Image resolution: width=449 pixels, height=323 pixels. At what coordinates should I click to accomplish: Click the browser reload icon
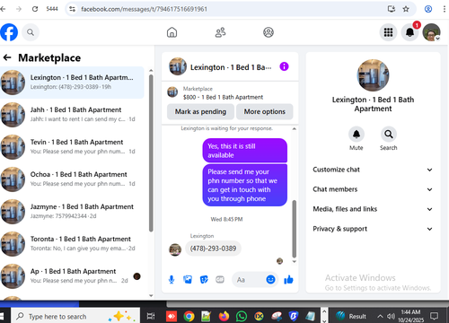click(x=35, y=9)
